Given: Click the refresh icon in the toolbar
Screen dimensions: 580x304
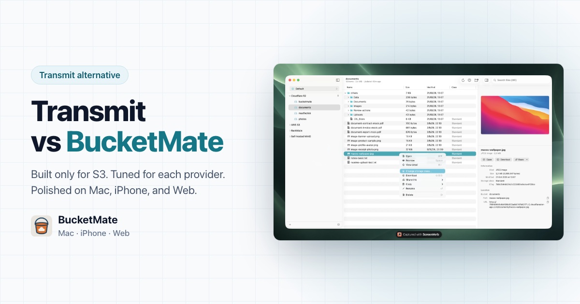Looking at the screenshot, I should click(x=463, y=80).
